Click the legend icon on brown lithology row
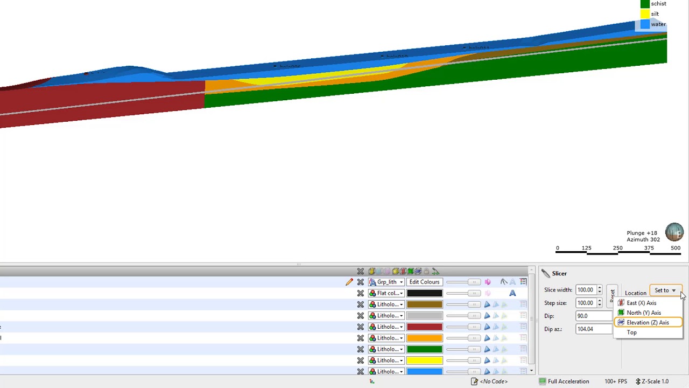Viewport: 689px width, 388px height. pos(523,304)
